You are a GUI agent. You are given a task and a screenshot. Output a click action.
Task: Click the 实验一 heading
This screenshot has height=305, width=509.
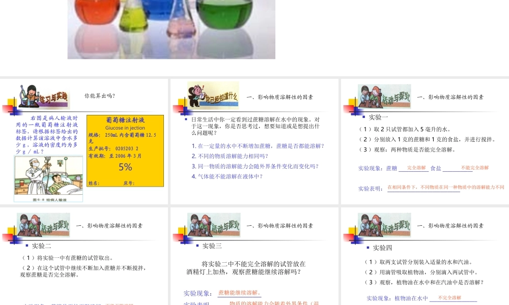pos(378,117)
